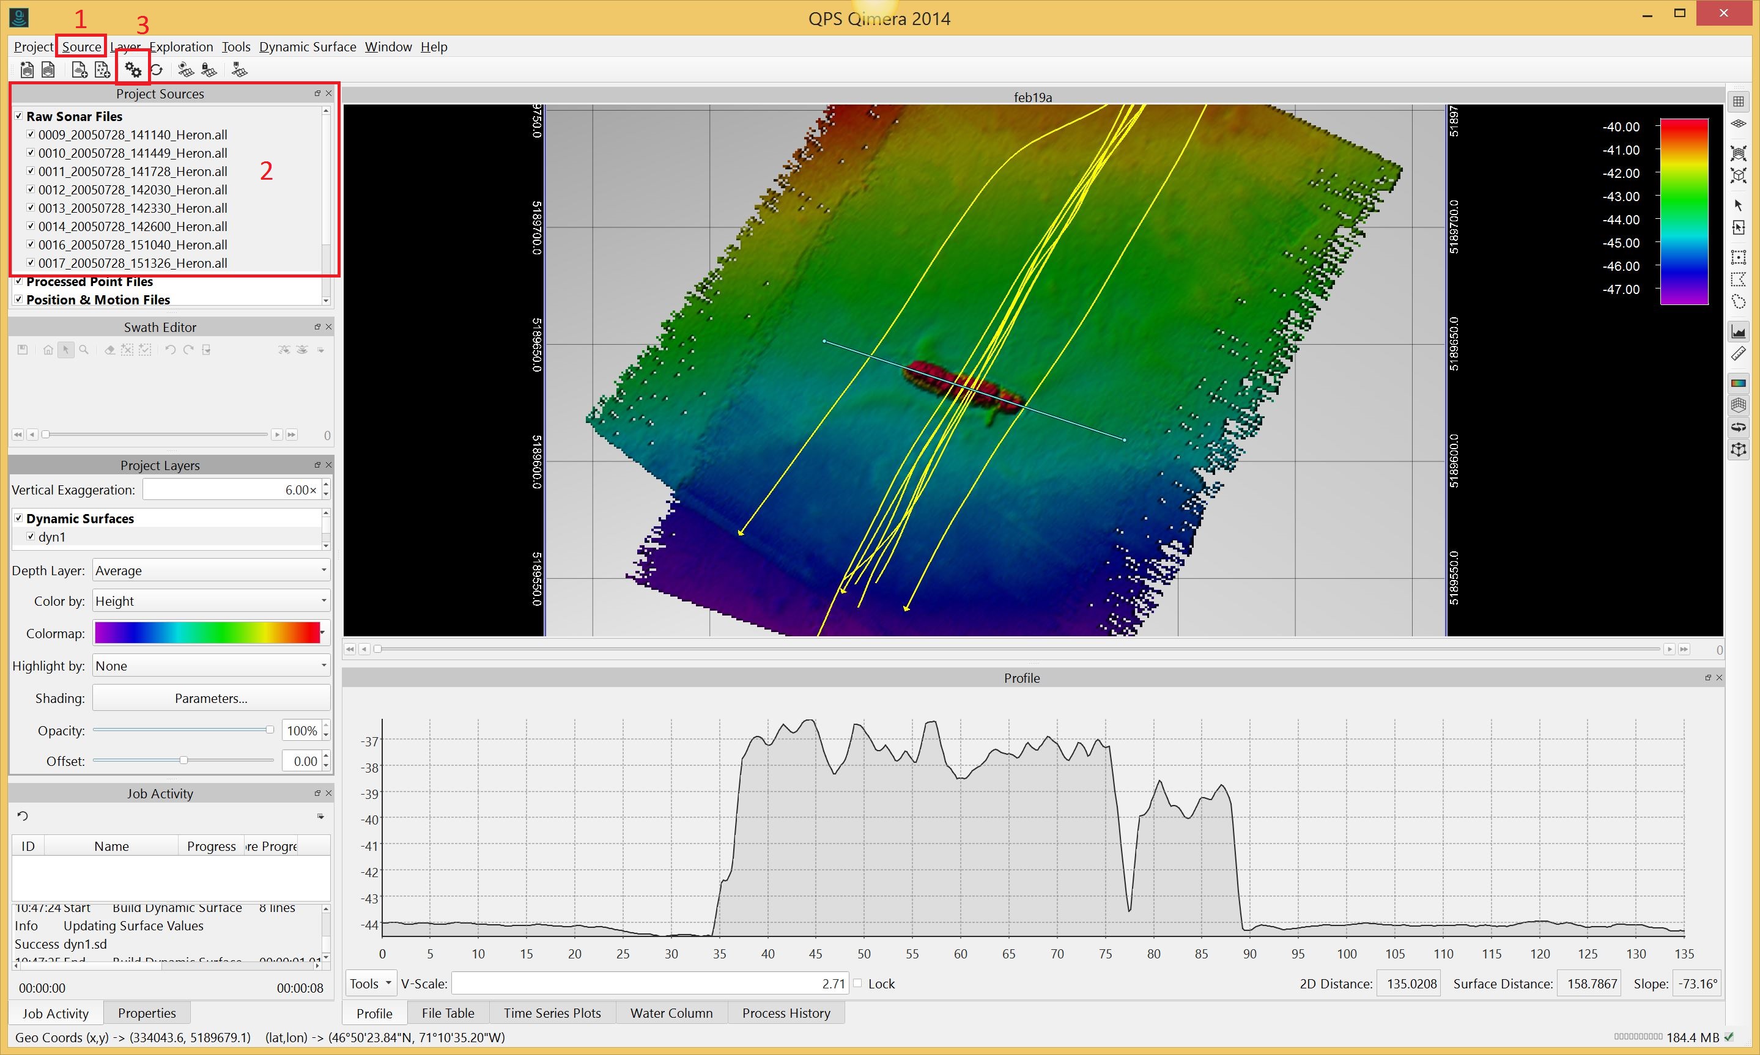The width and height of the screenshot is (1760, 1055).
Task: Click the circular refresh icon in toolbar
Action: tap(157, 70)
